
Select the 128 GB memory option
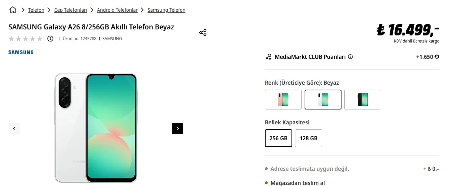click(309, 138)
